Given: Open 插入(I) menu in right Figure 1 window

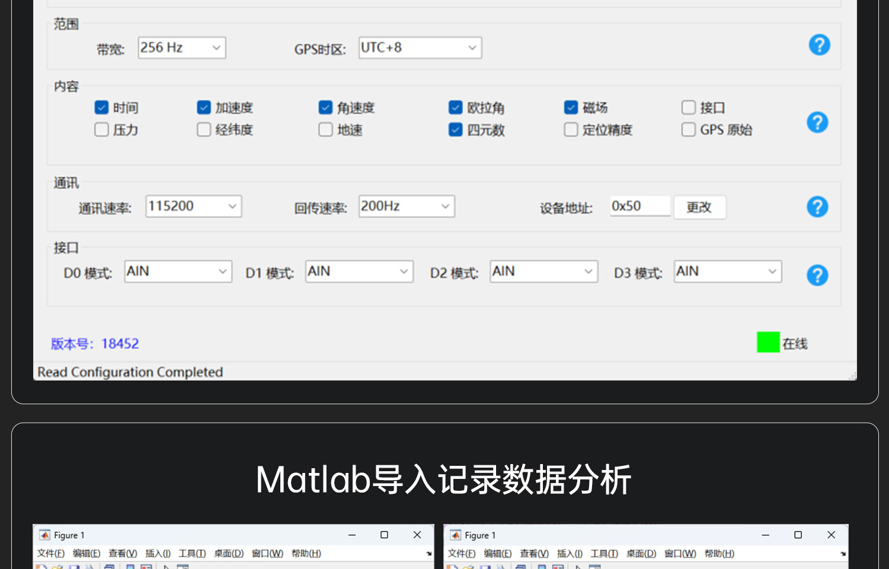Looking at the screenshot, I should pos(570,554).
